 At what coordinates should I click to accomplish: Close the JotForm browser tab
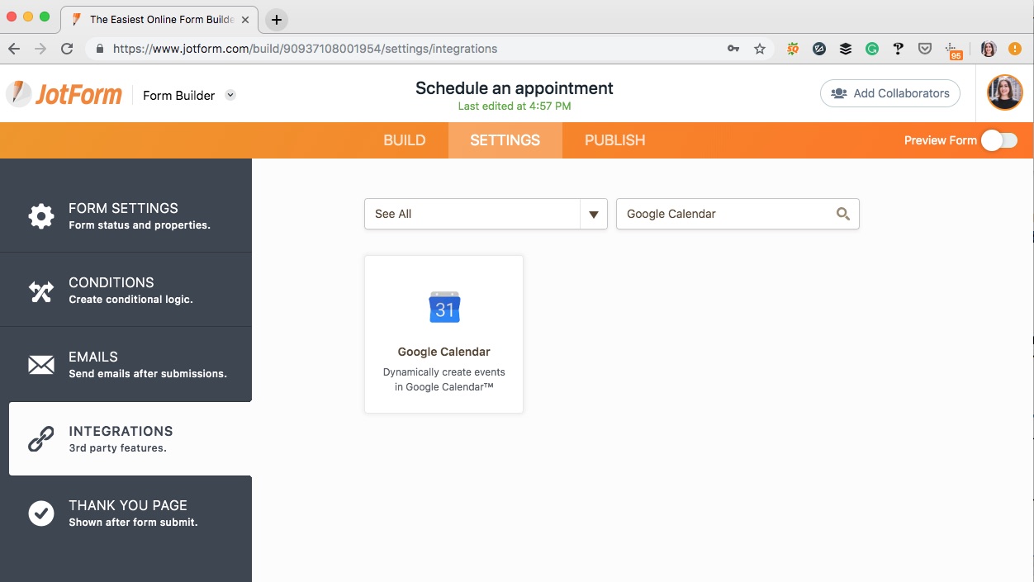click(245, 19)
